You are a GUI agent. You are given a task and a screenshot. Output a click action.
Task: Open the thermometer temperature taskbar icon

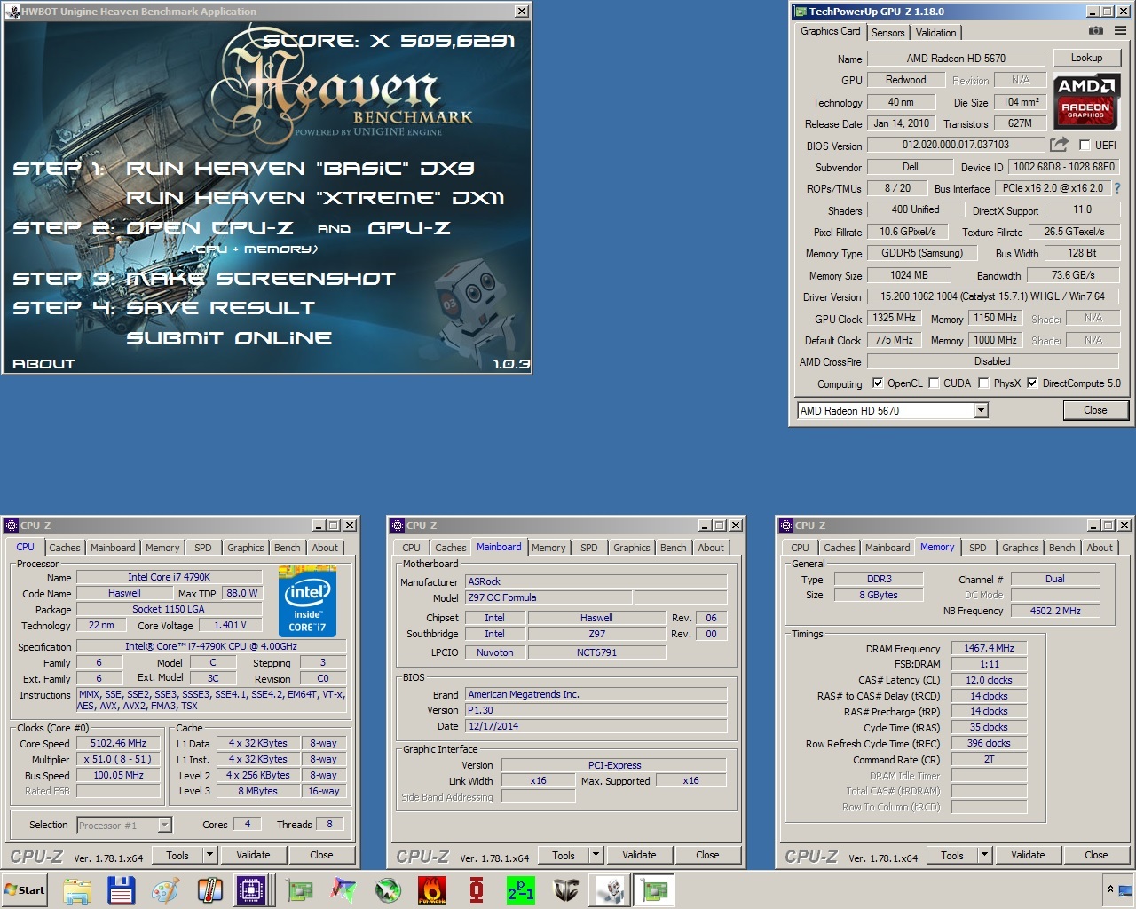pos(210,890)
